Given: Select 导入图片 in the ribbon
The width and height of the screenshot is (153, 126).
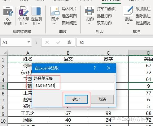Looking at the screenshot, I should coord(69,9).
